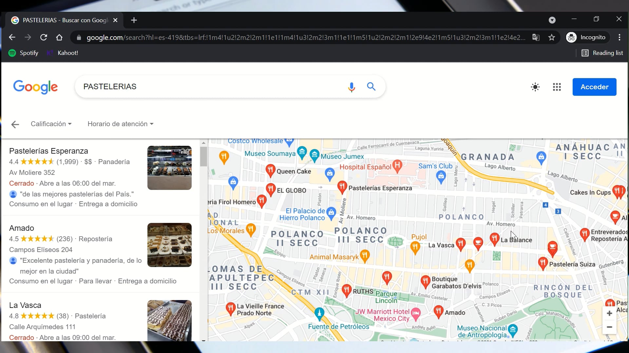Expand the Calificación filter dropdown
Screen dimensions: 629x353
(x=51, y=124)
